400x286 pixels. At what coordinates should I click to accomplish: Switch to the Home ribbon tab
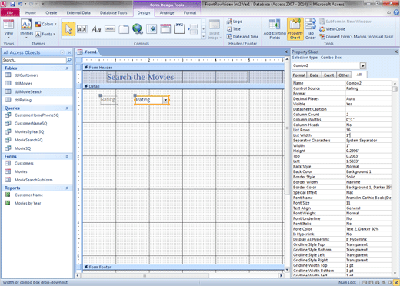point(31,12)
